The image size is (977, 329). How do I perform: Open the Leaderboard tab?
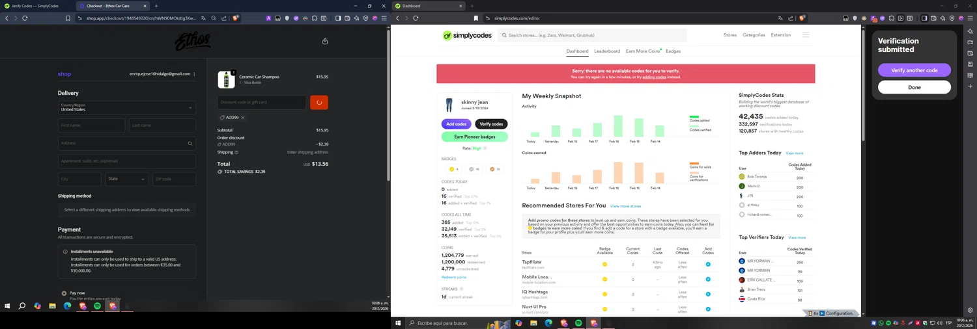point(607,51)
